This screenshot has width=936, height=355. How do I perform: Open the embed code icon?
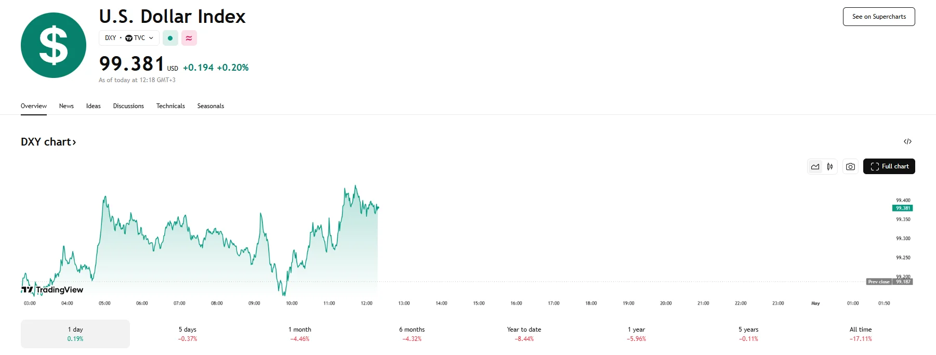coord(907,141)
